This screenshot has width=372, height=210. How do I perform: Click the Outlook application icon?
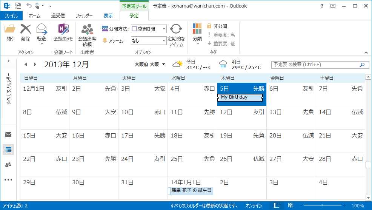pyautogui.click(x=7, y=5)
